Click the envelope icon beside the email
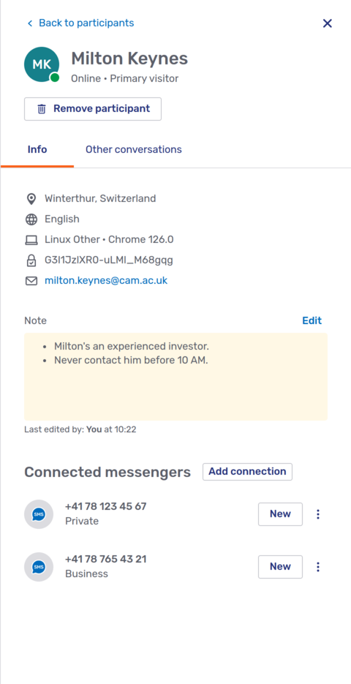The image size is (351, 684). pos(31,281)
